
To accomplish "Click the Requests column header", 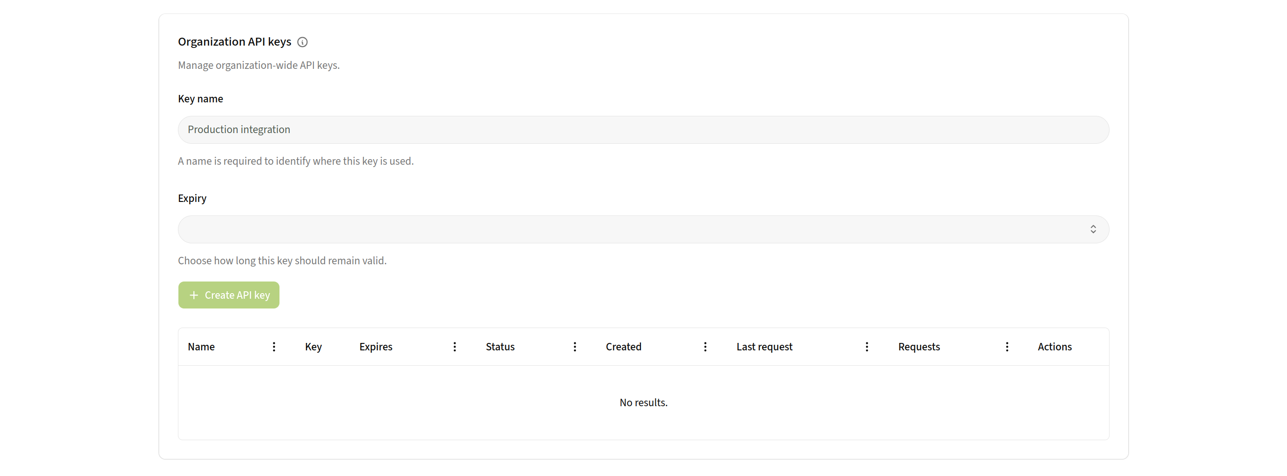I will (919, 347).
